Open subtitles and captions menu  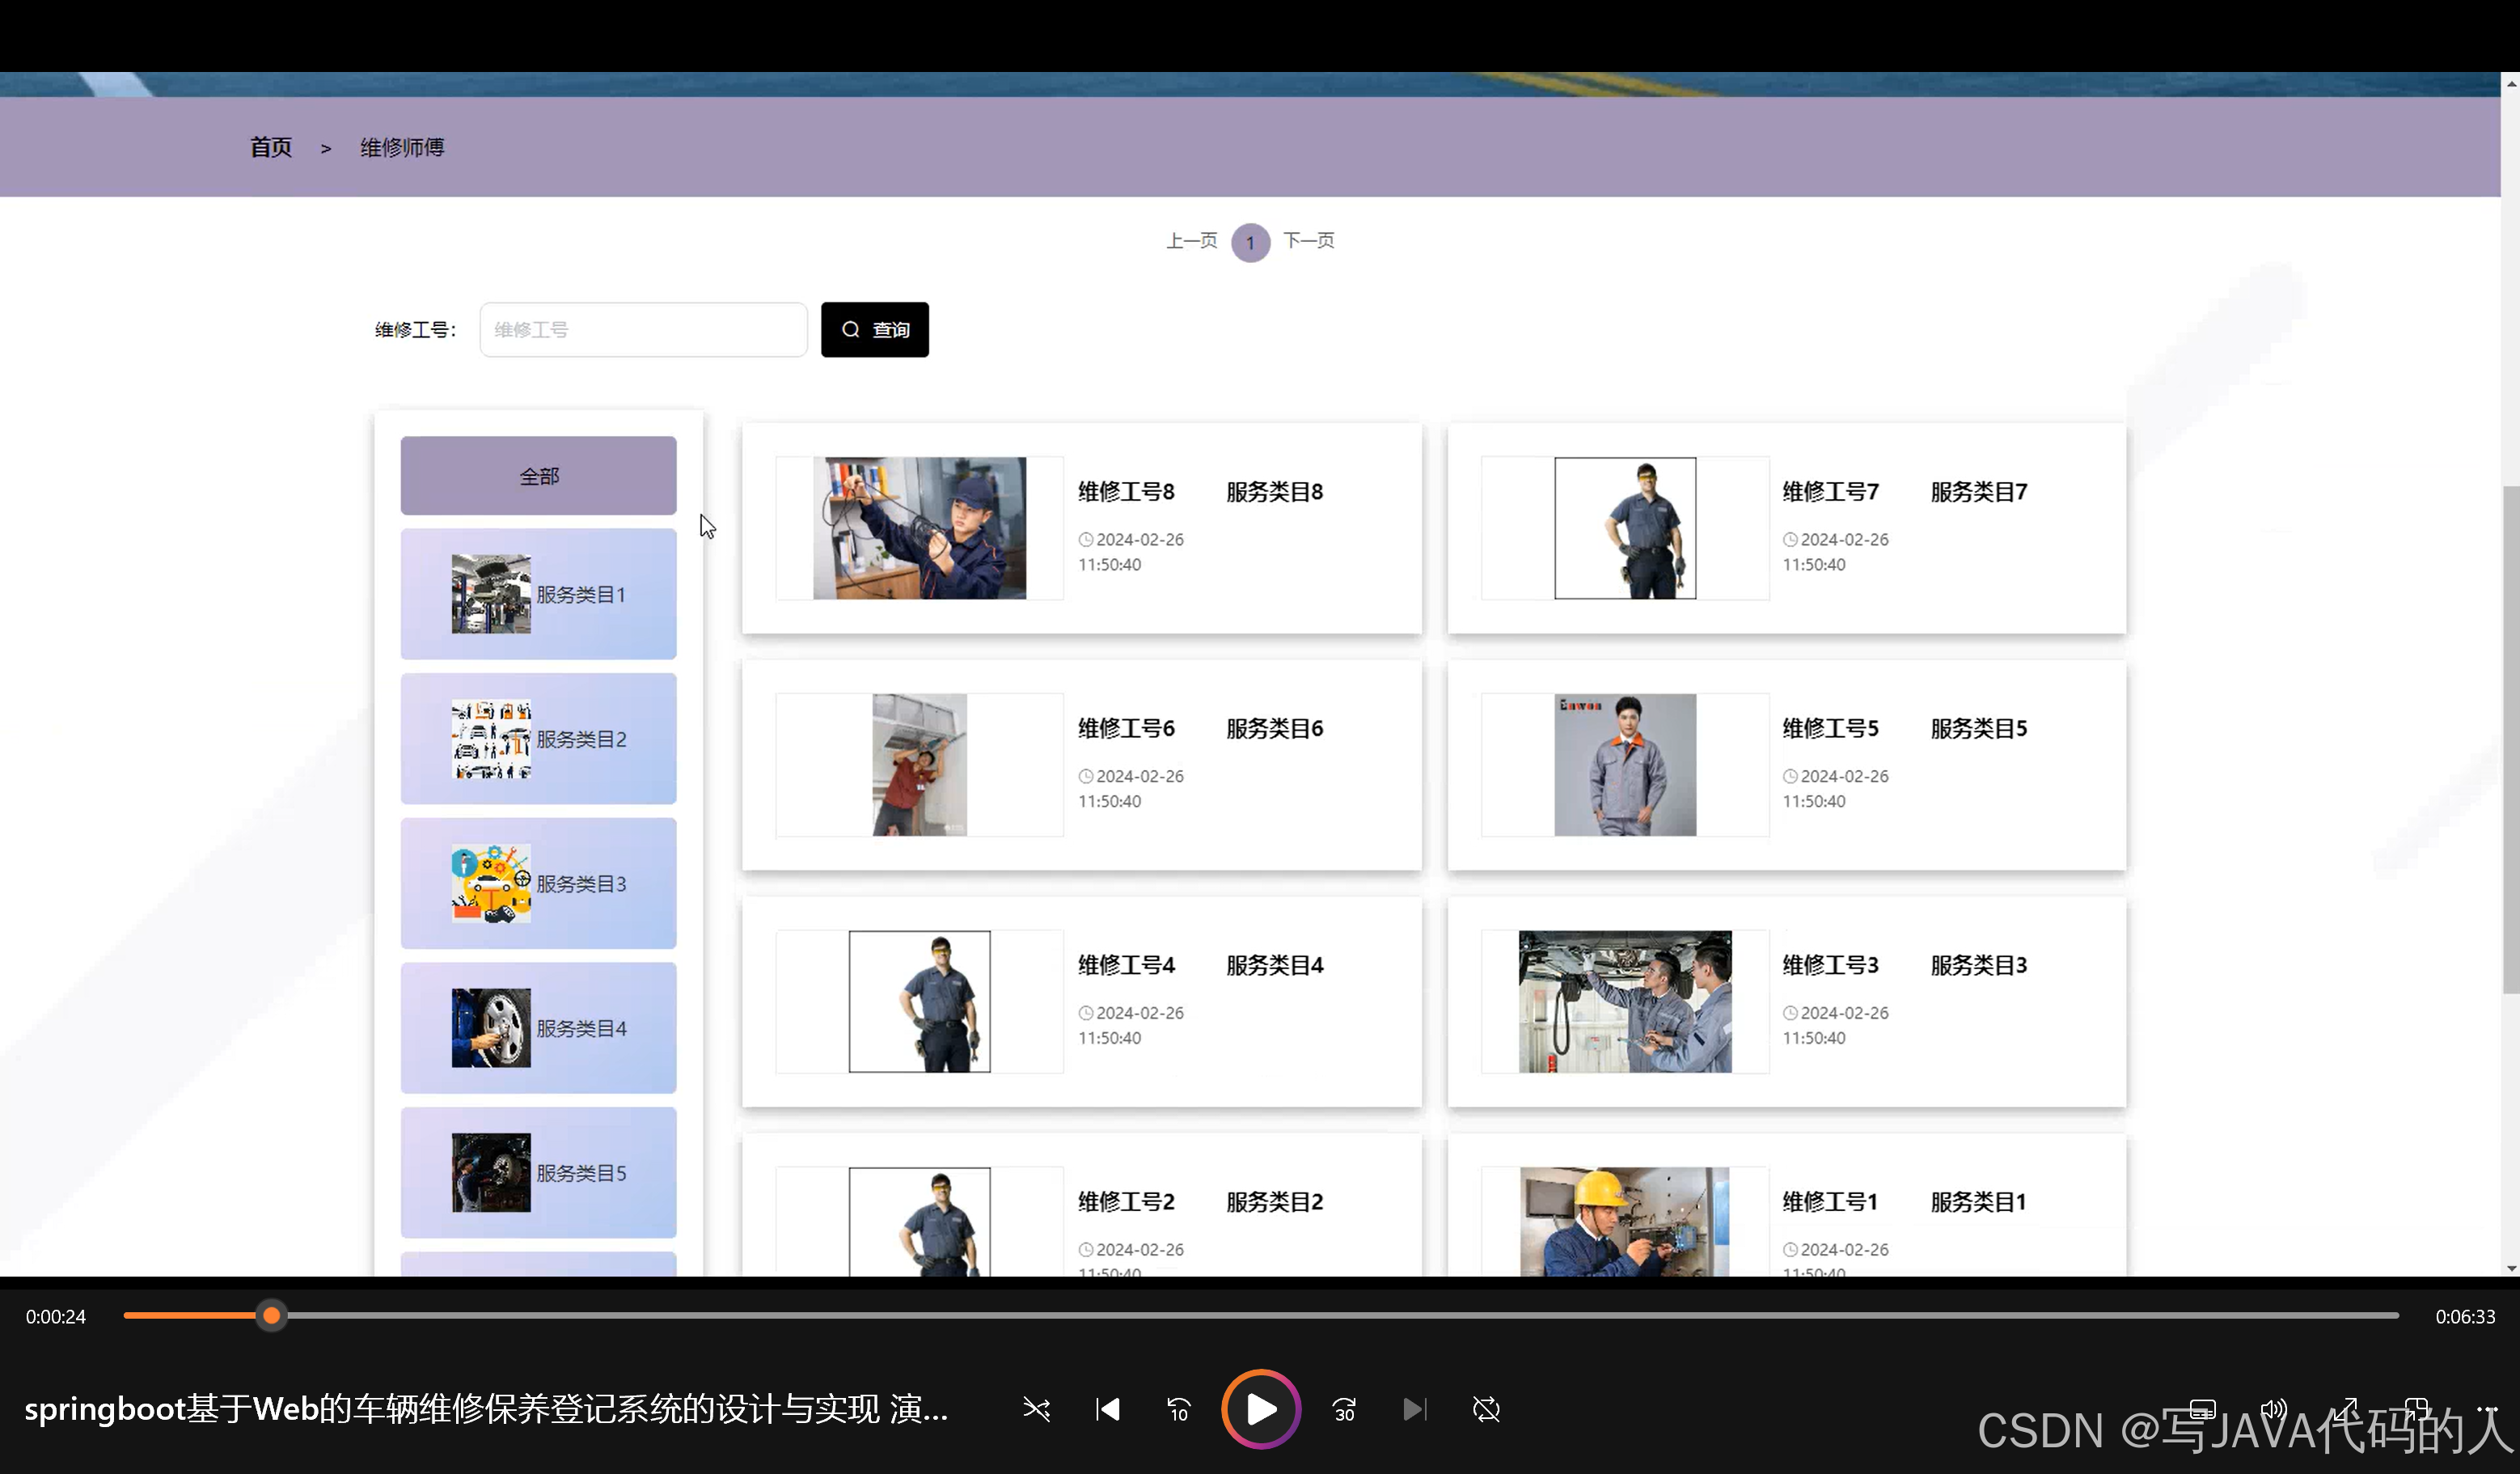pos(2202,1409)
